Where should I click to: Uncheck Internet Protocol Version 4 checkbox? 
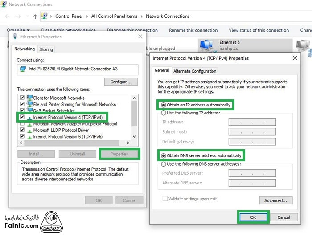(x=21, y=117)
